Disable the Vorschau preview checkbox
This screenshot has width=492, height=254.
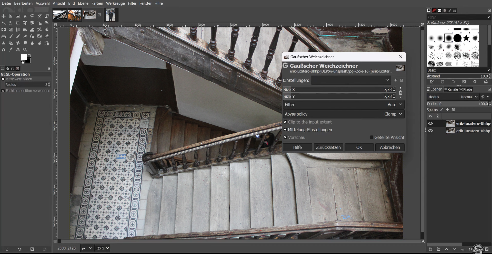(285, 137)
